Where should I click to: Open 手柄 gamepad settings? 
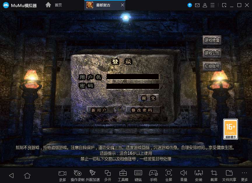[153, 175]
